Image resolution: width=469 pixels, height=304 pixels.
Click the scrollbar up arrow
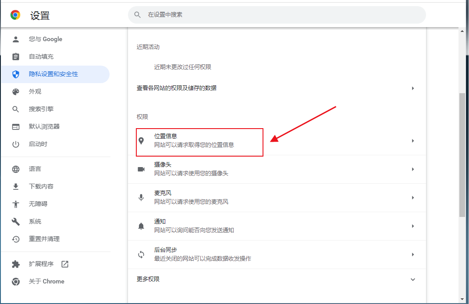pyautogui.click(x=462, y=31)
